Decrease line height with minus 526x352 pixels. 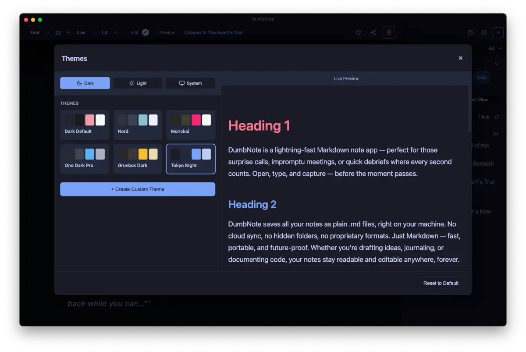pyautogui.click(x=94, y=32)
